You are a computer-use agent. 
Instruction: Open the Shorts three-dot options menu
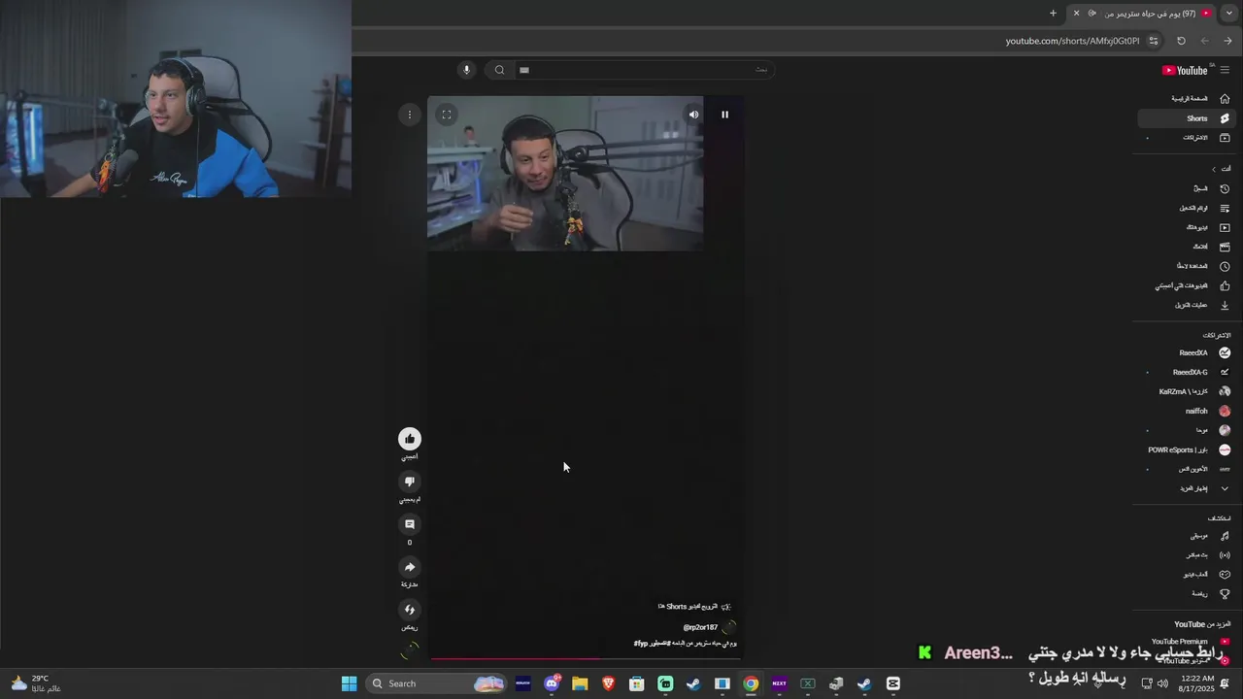coord(410,115)
